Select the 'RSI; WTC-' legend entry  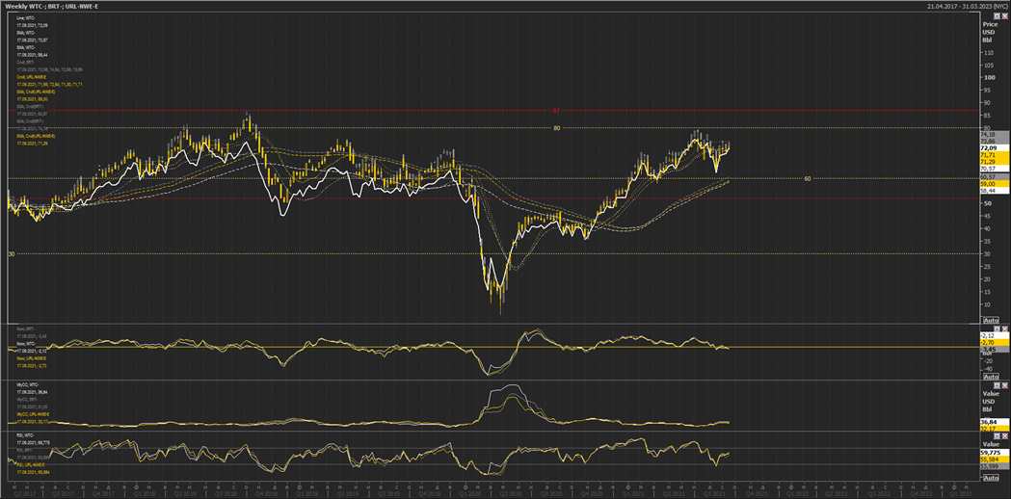click(25, 435)
